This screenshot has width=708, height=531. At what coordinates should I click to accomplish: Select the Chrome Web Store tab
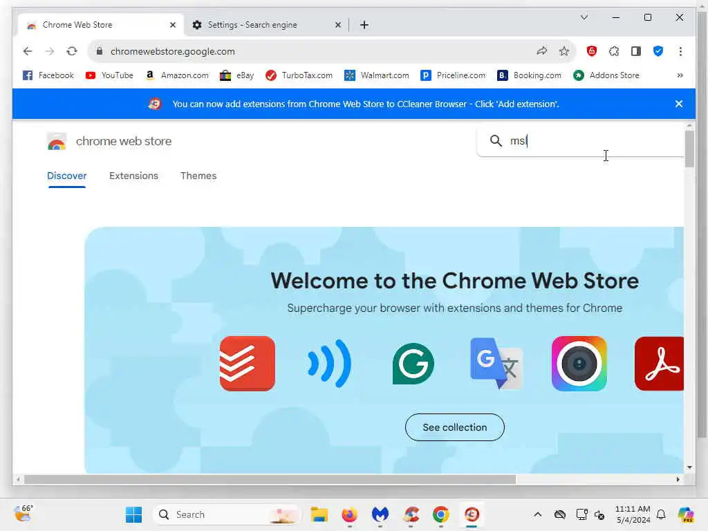coord(100,25)
